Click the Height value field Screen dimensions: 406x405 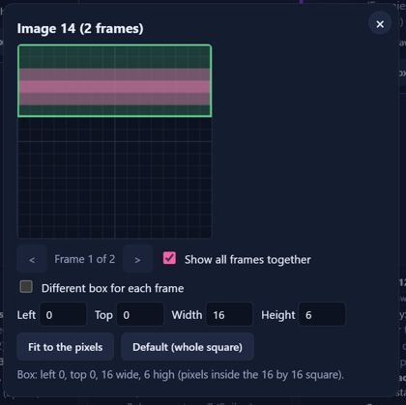click(322, 314)
